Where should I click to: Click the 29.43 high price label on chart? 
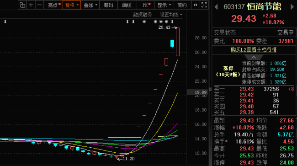point(164,27)
